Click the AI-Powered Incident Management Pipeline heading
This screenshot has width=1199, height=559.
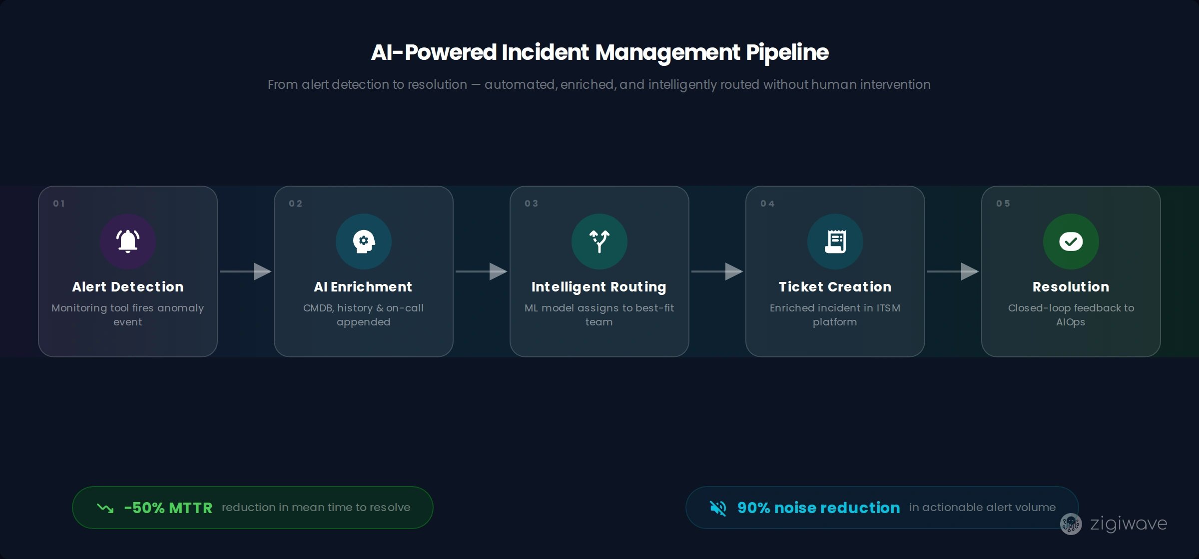click(599, 52)
